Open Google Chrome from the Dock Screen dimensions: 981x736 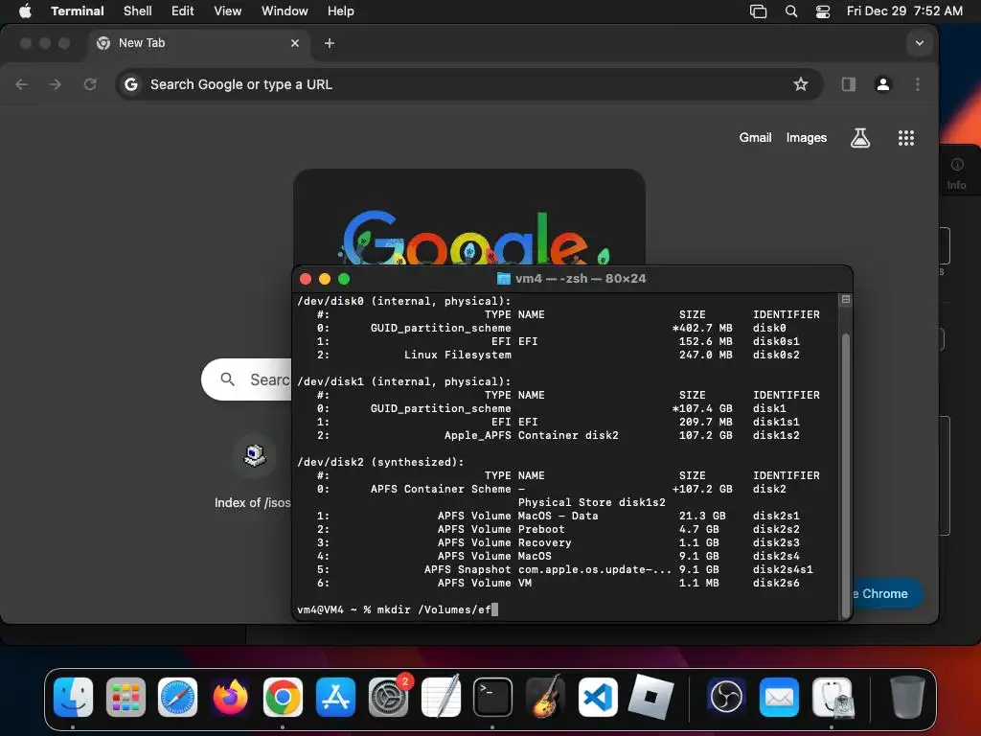(x=283, y=698)
